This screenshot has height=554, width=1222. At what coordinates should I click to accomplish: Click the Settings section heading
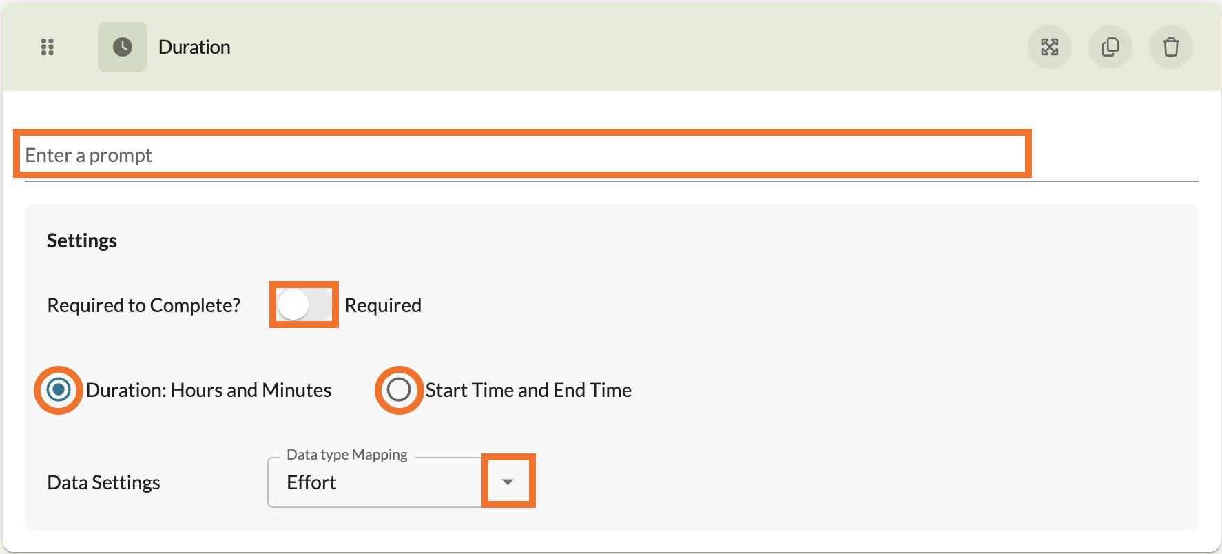(x=82, y=240)
